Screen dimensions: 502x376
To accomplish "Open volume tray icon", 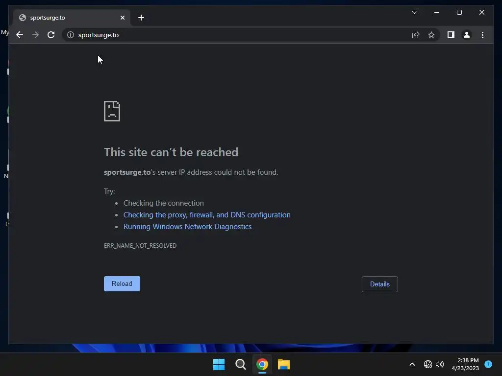I will click(440, 364).
